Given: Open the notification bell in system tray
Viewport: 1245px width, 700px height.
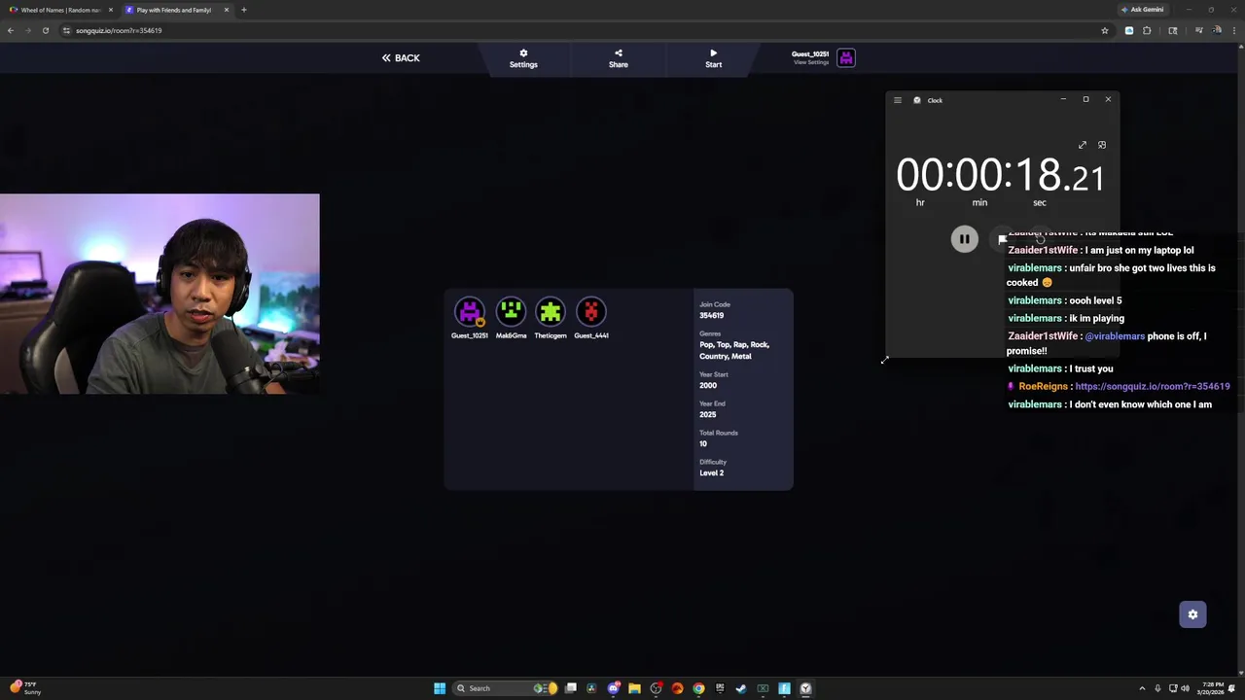Looking at the screenshot, I should coord(1233,688).
